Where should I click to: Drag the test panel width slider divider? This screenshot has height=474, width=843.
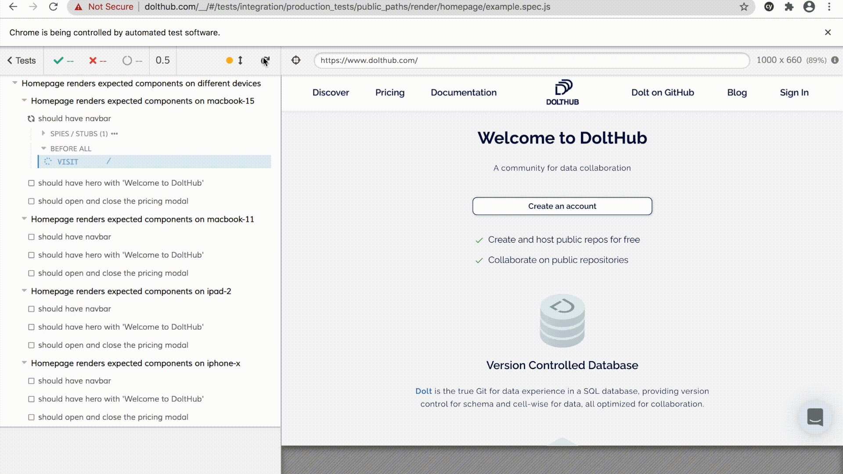[x=281, y=231]
